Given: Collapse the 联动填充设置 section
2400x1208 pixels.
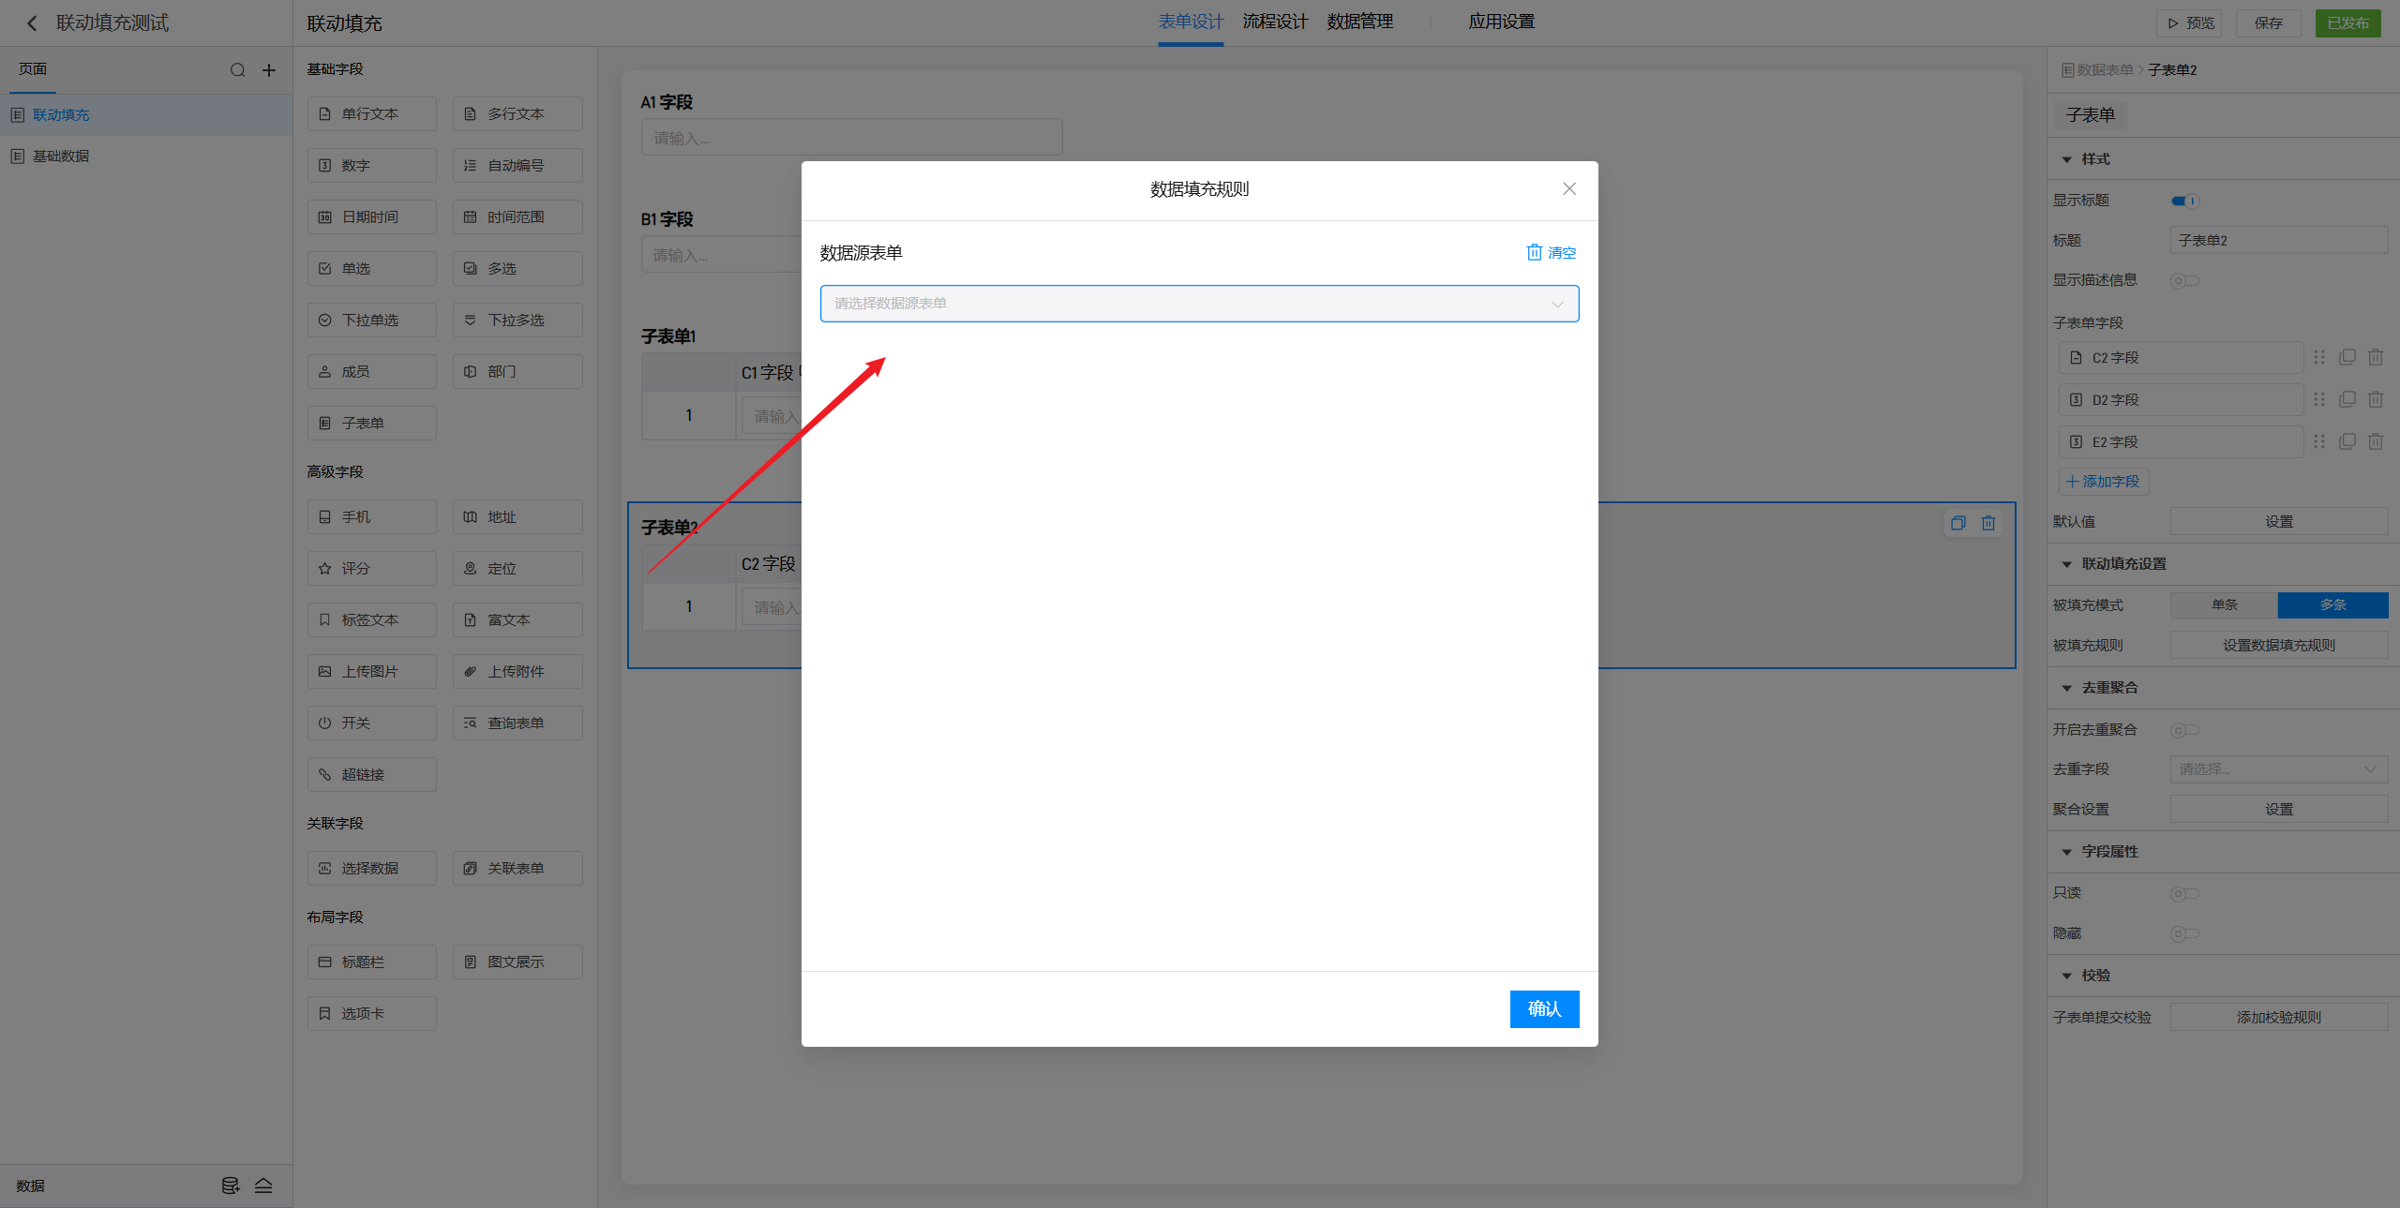Looking at the screenshot, I should tap(2066, 564).
